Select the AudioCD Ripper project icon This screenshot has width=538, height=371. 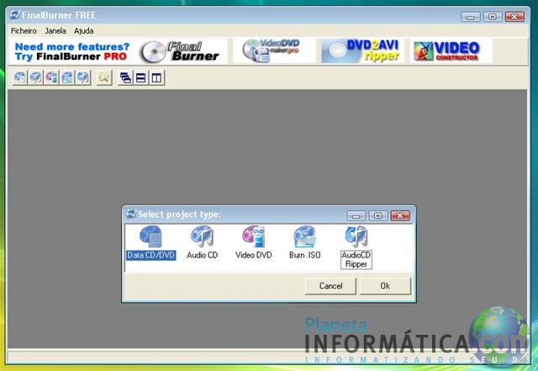356,236
